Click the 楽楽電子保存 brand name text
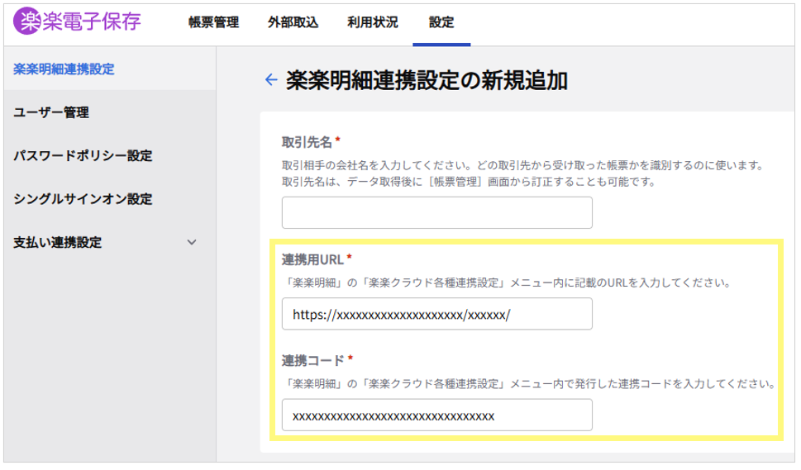The height and width of the screenshot is (470, 801). click(92, 22)
